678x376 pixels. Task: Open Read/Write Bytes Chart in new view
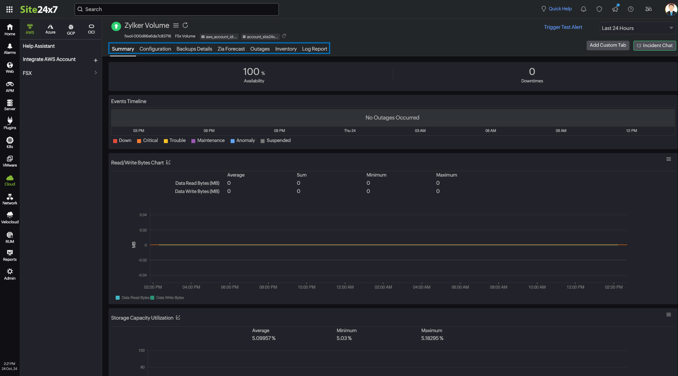click(169, 162)
